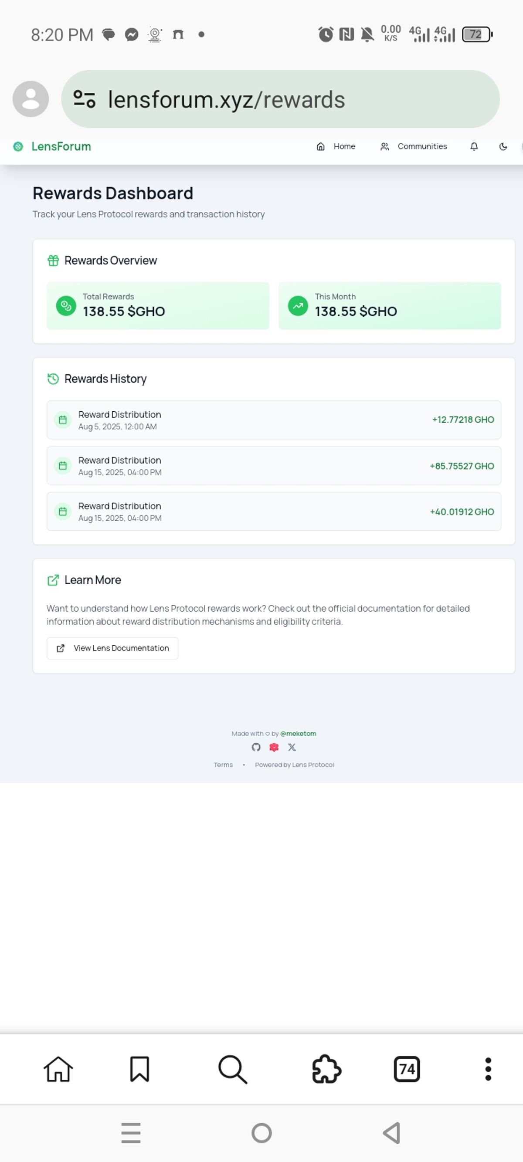Screen dimensions: 523x1162
Task: Tap the browser address bar URL
Action: click(x=226, y=100)
